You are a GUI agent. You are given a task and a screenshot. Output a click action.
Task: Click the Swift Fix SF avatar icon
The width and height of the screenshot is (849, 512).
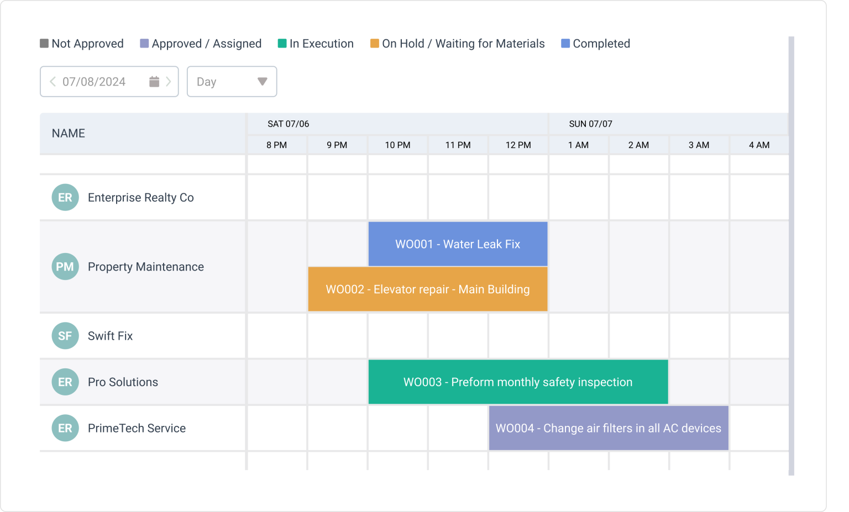click(65, 335)
